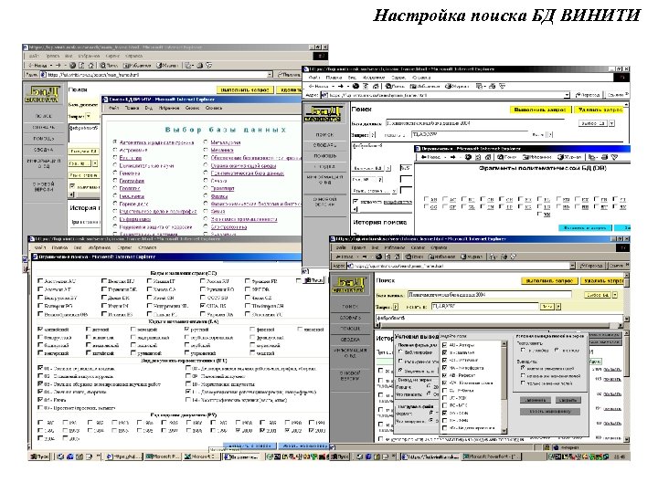The width and height of the screenshot is (658, 493).
Task: Click Back arrow in Ограничение fragments popup toolbar
Action: [x=429, y=157]
